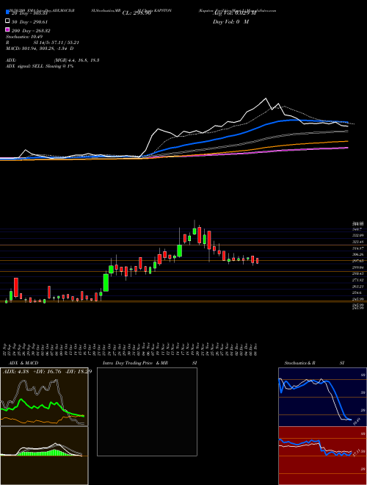
Task: Click the blue 20 Day legend swatch
Action: click(8, 12)
